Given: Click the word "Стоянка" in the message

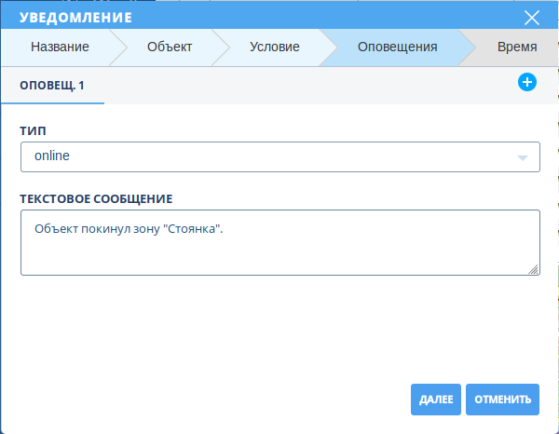Looking at the screenshot, I should (x=193, y=228).
